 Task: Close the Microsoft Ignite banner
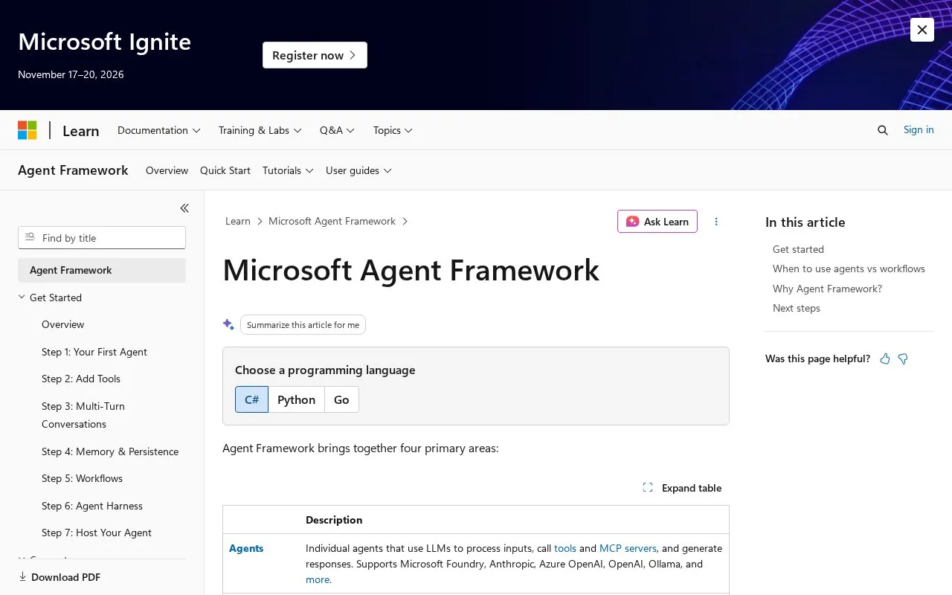tap(922, 30)
